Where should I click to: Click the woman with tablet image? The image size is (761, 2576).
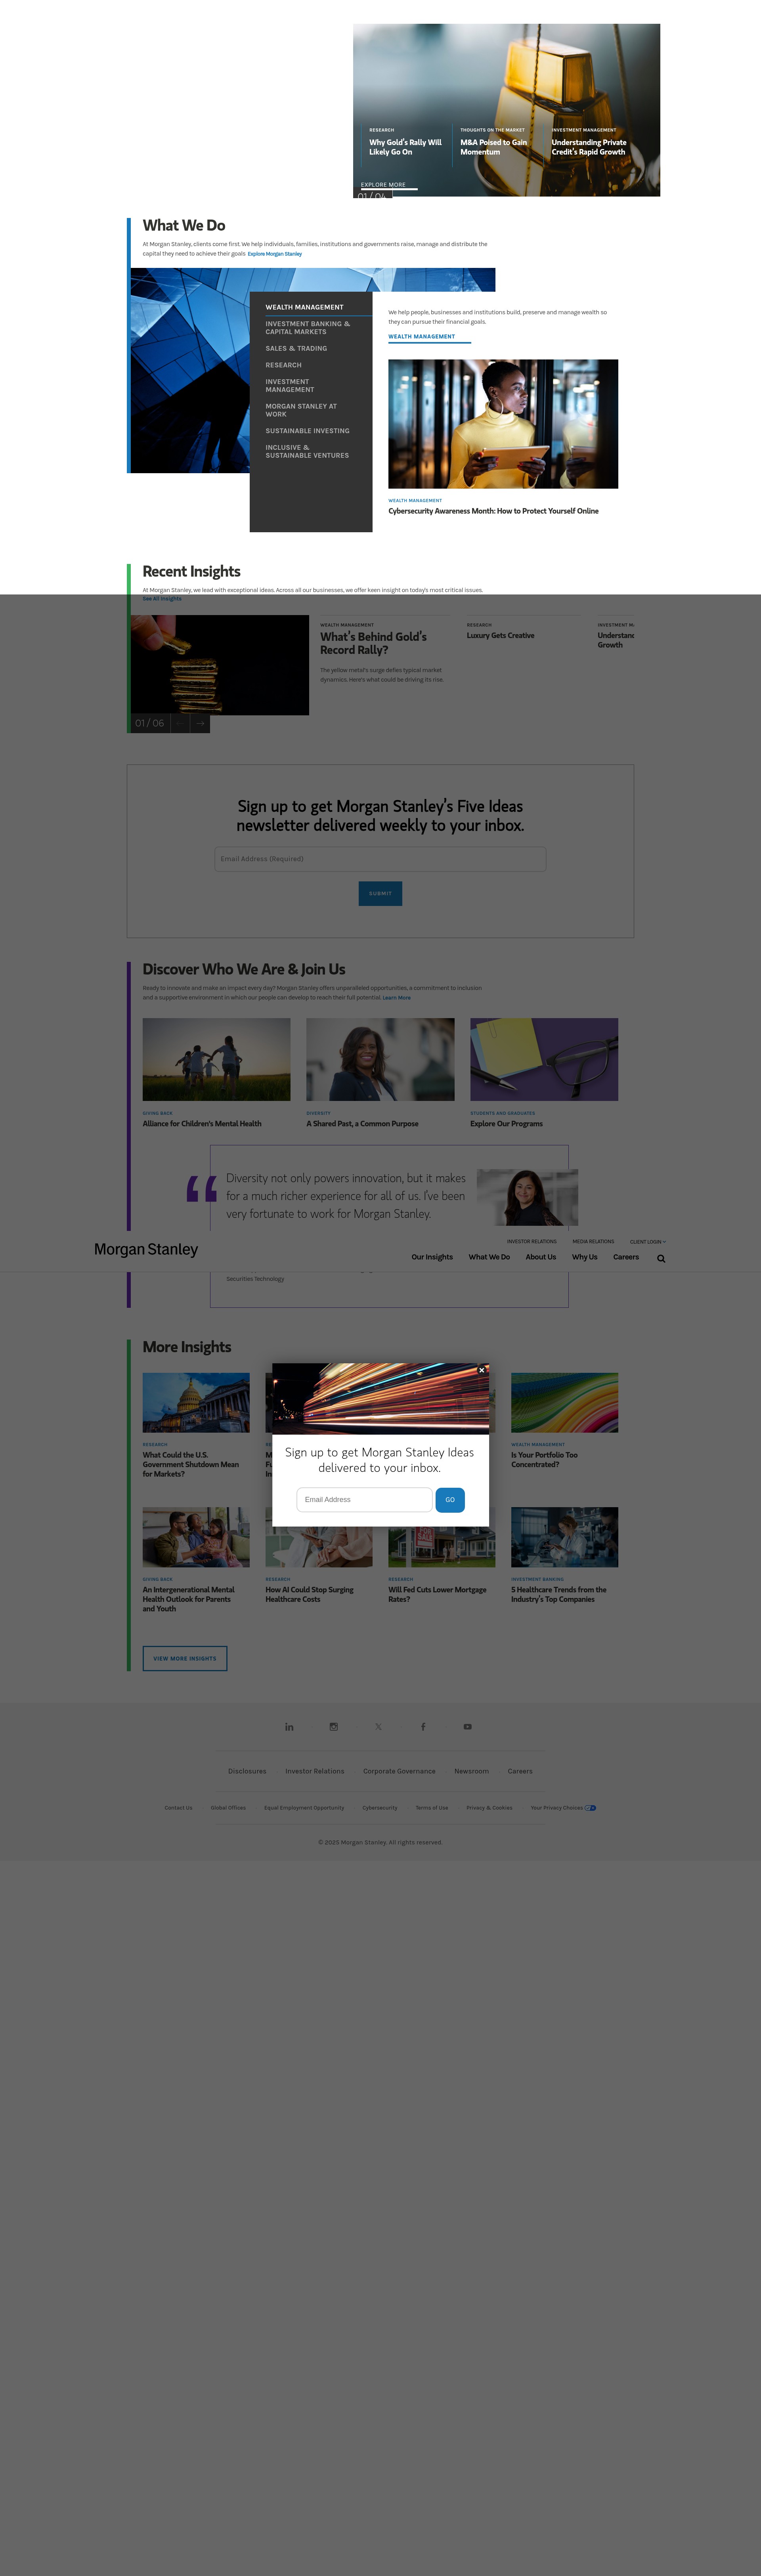pos(503,424)
